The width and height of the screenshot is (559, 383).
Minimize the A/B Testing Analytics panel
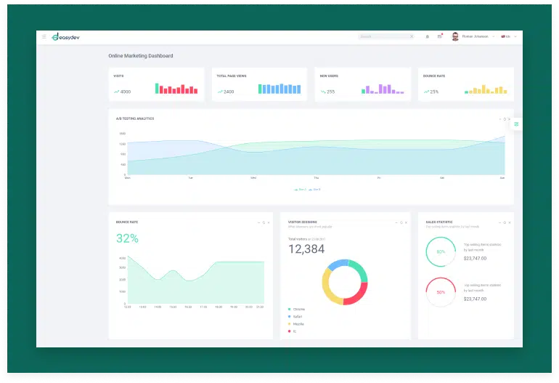pos(499,119)
